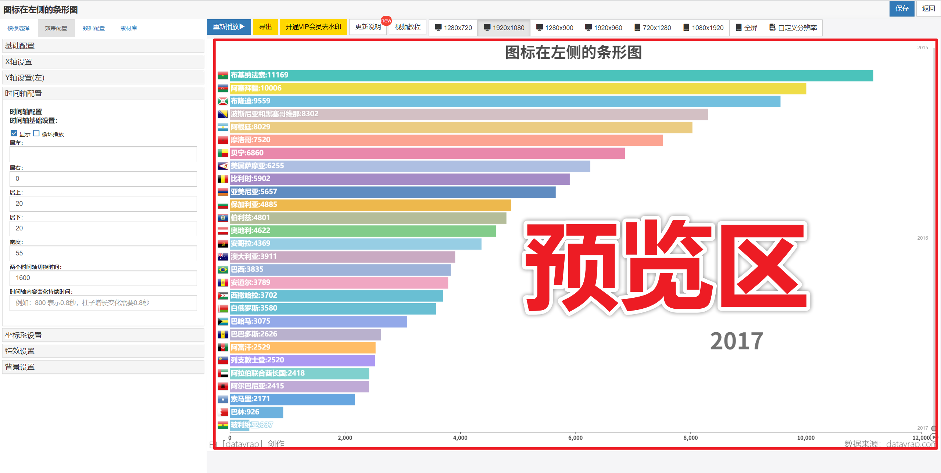
Task: Enable the 循环播放 loop checkbox
Action: [36, 133]
